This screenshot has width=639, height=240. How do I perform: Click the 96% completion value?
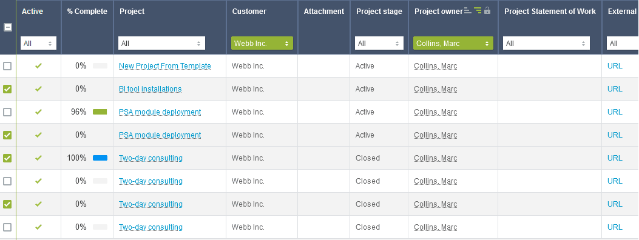click(x=79, y=112)
